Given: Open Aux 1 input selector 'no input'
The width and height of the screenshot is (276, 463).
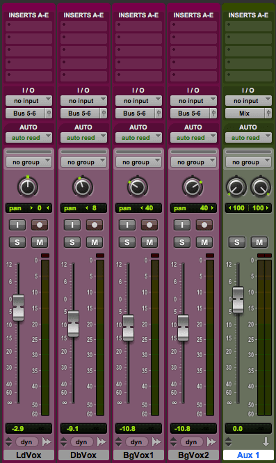Looking at the screenshot, I should [x=249, y=101].
